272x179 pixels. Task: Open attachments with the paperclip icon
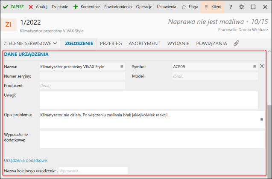click(237, 43)
